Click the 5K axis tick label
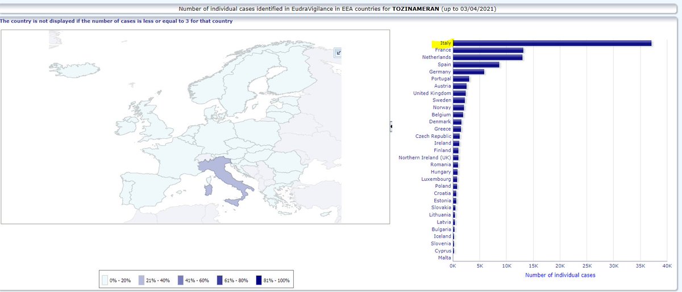The height and width of the screenshot is (292, 682). coord(479,265)
